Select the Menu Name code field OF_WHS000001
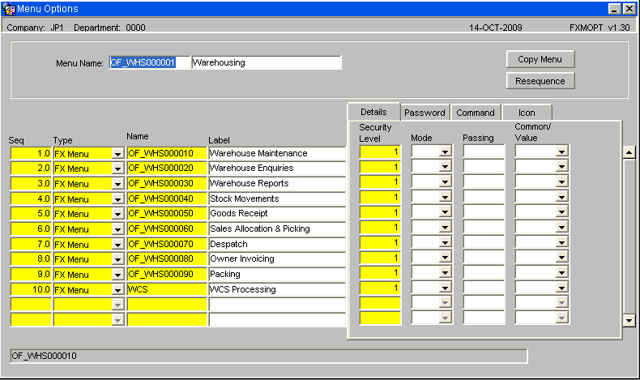The image size is (640, 380). (x=149, y=62)
